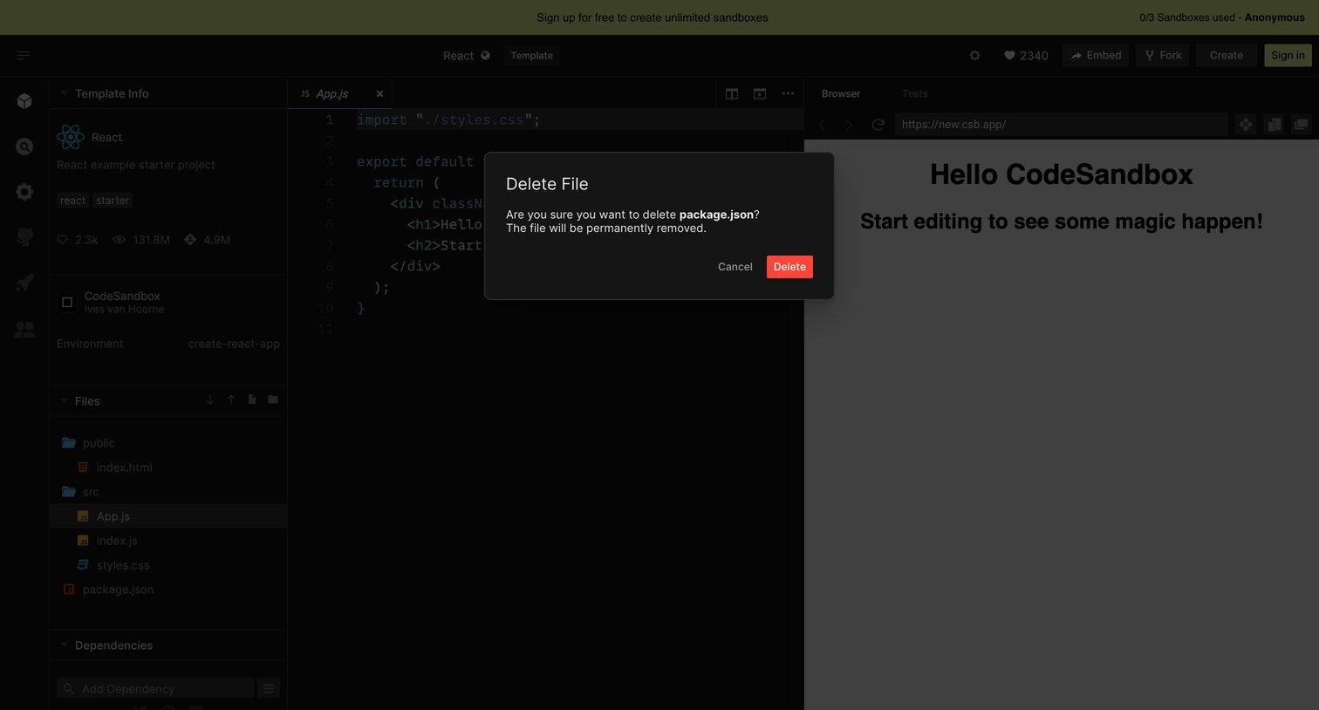Click the new file icon in Files header
The height and width of the screenshot is (710, 1319).
[x=252, y=399]
